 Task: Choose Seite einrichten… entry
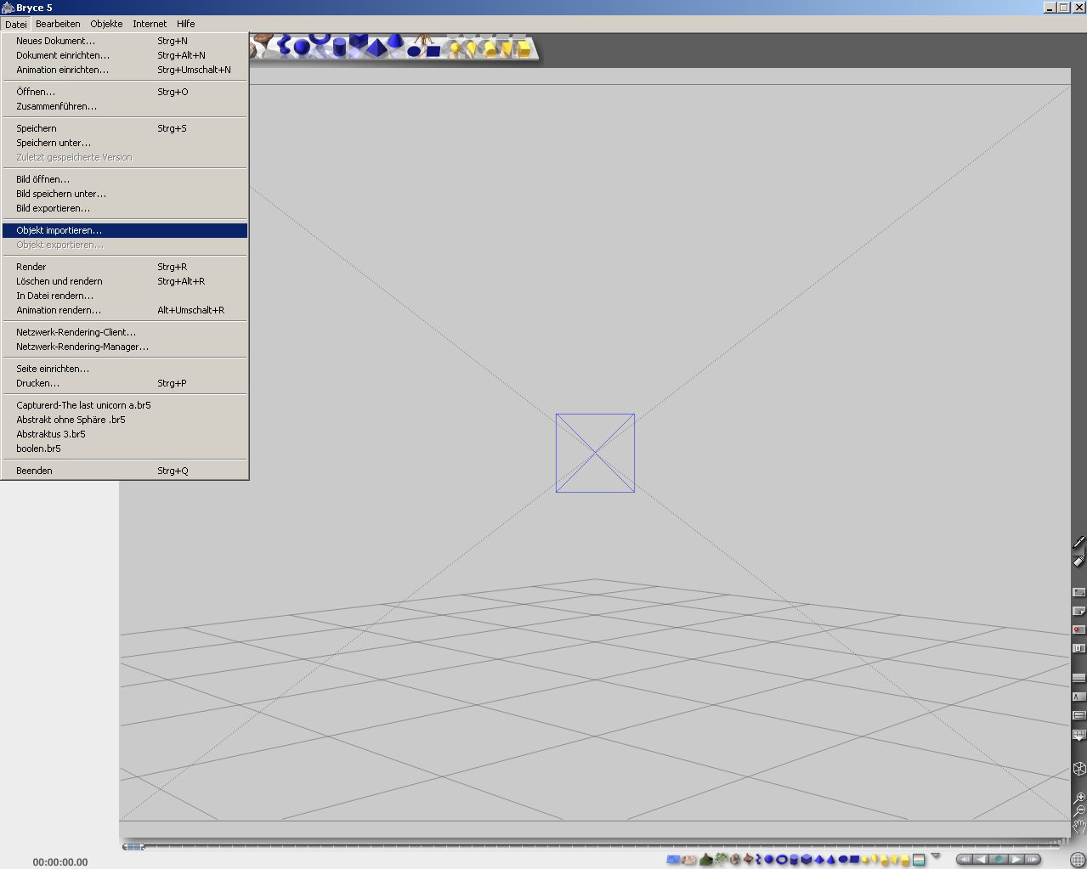(125, 369)
